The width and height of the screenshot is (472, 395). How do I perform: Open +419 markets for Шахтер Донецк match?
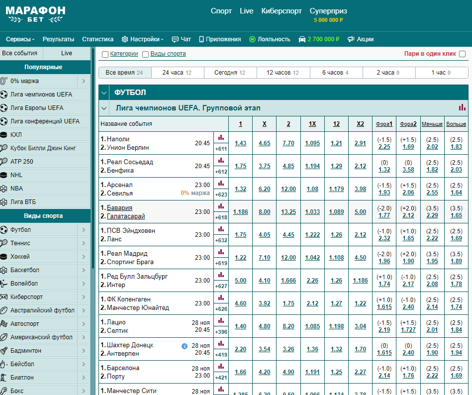(x=221, y=355)
